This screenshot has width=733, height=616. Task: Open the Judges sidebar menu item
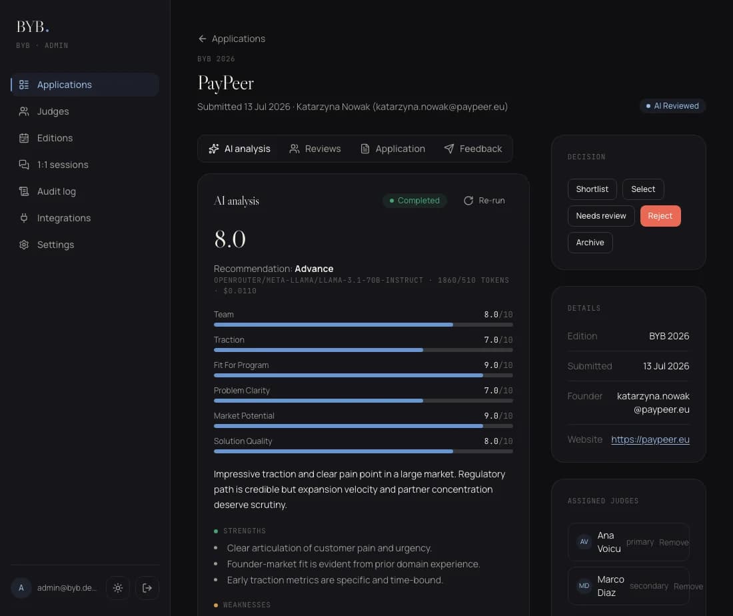[85, 111]
